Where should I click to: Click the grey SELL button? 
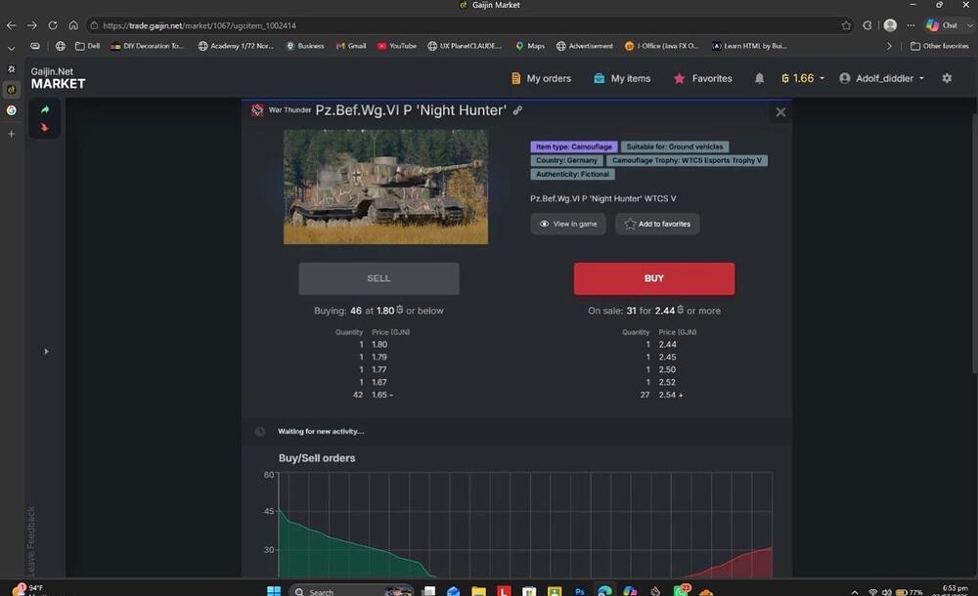[378, 278]
